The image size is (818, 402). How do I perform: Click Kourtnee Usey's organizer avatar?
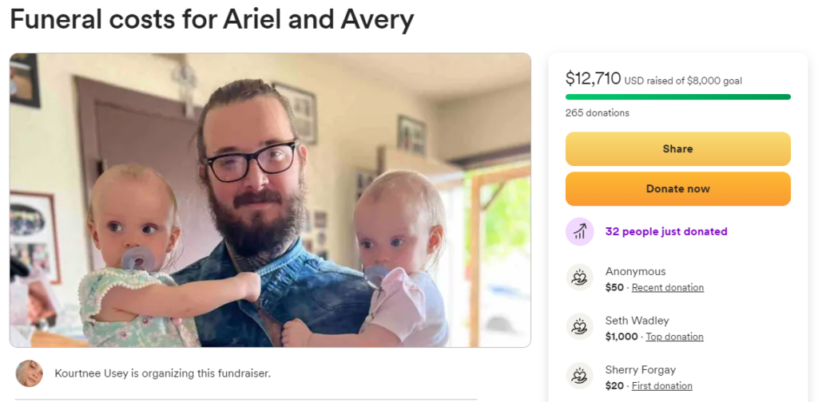[x=30, y=373]
